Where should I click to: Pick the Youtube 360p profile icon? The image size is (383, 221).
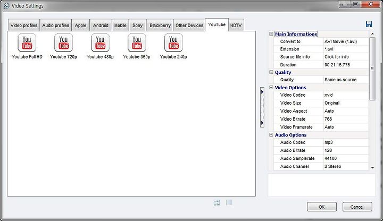(137, 43)
